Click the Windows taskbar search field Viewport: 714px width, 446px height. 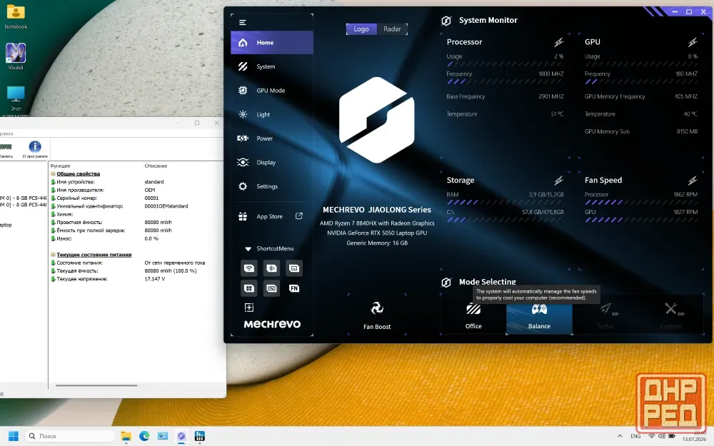click(69, 436)
